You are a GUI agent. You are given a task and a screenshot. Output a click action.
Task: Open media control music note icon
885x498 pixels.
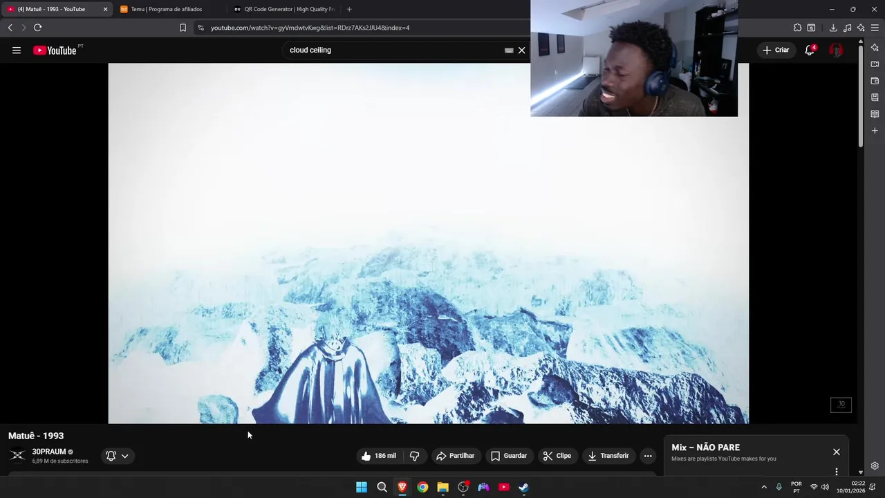coord(848,28)
